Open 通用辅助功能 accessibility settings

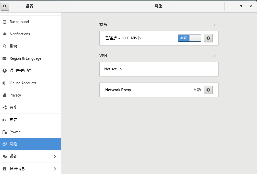[x=21, y=71]
